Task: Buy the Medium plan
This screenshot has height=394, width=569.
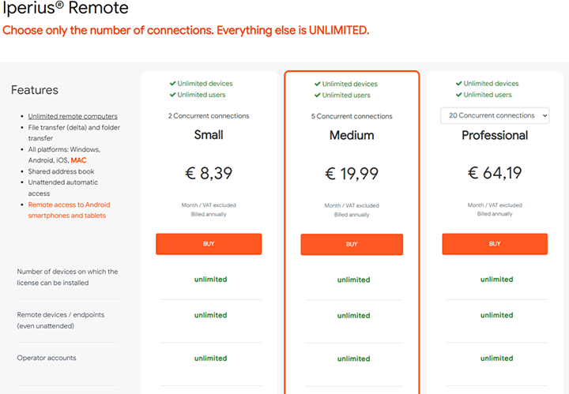Action: (352, 244)
